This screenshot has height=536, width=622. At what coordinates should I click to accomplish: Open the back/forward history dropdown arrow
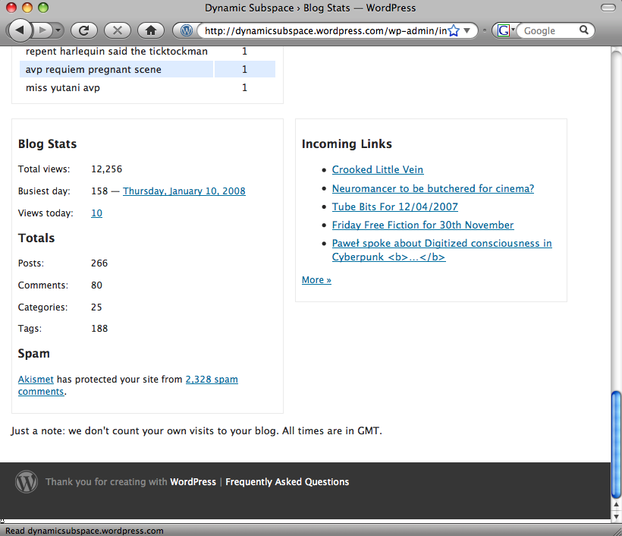tap(58, 30)
